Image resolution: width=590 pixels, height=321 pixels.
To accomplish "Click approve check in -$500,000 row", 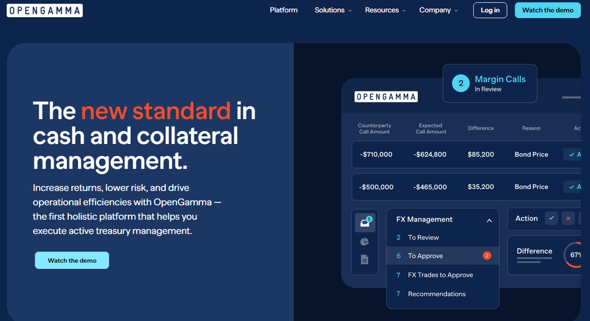I will (572, 186).
